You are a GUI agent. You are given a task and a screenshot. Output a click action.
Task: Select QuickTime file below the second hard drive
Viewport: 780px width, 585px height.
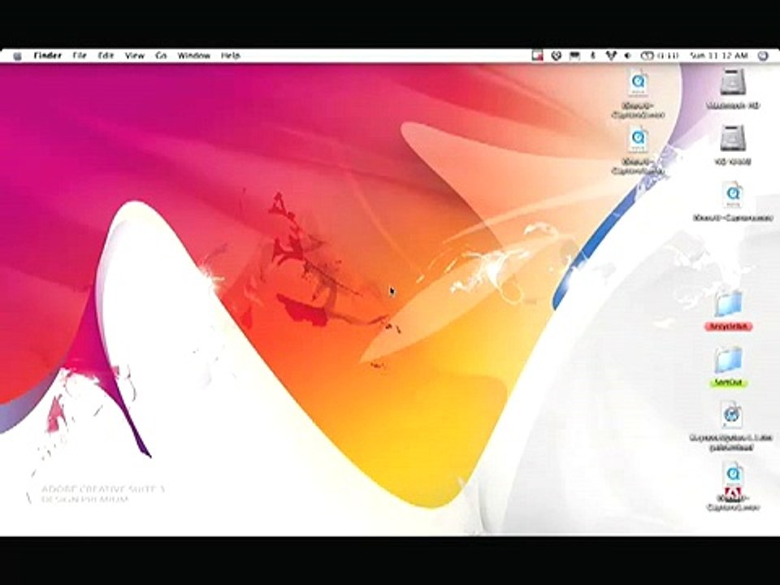[733, 196]
